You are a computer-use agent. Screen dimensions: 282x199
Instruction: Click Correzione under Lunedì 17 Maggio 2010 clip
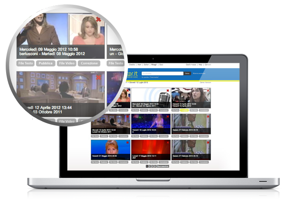tap(164, 162)
